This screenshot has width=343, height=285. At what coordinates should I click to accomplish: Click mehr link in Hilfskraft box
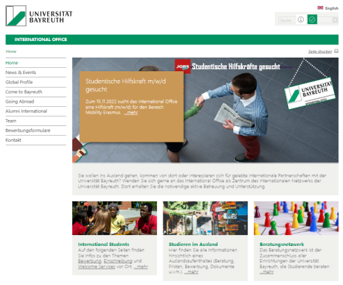131,112
